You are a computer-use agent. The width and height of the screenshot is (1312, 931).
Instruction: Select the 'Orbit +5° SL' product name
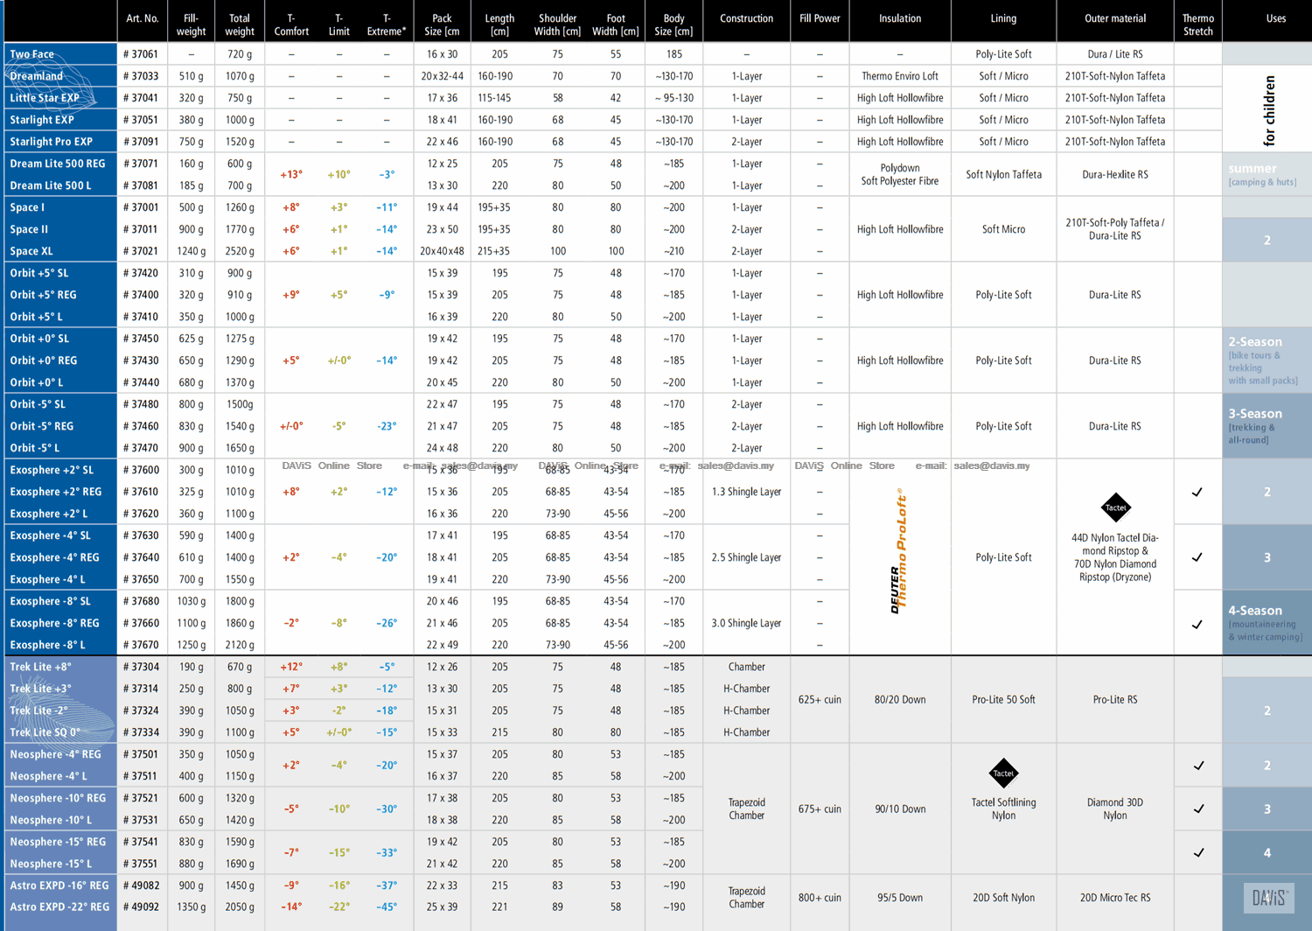coord(38,273)
